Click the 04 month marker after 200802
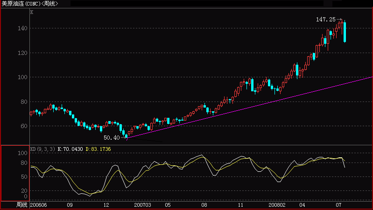 coord(302,205)
